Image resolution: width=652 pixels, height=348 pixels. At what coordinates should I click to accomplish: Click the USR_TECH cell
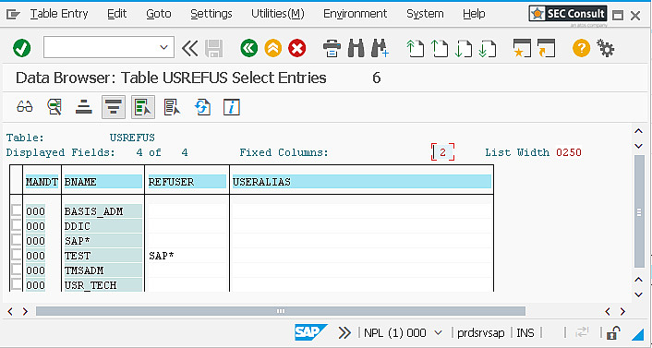tap(103, 285)
